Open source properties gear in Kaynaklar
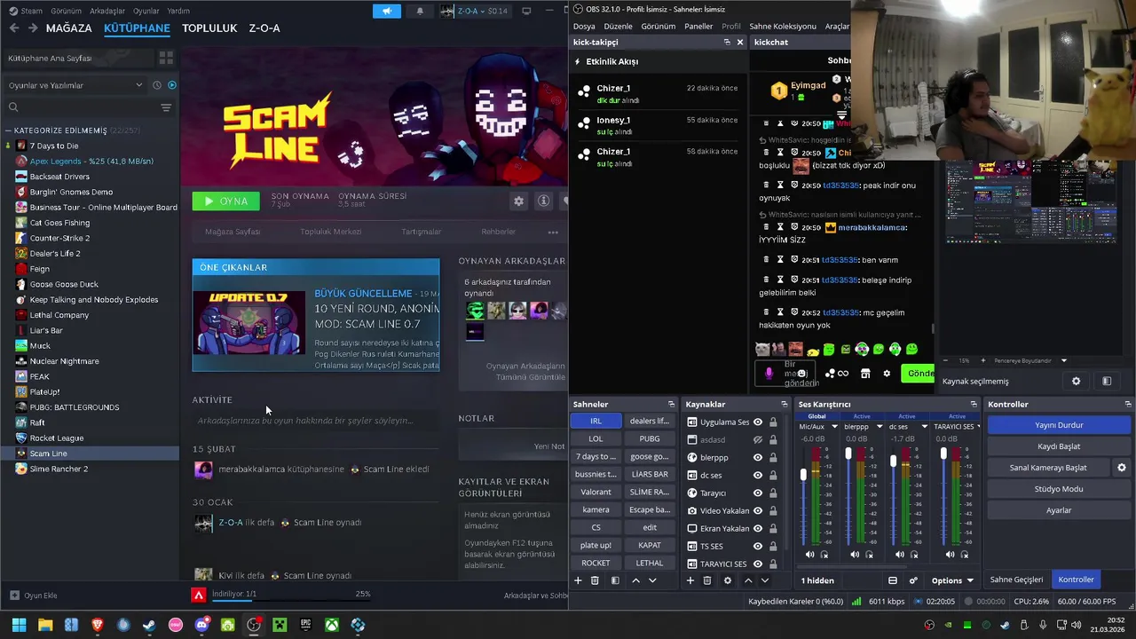The width and height of the screenshot is (1136, 639). click(x=728, y=580)
